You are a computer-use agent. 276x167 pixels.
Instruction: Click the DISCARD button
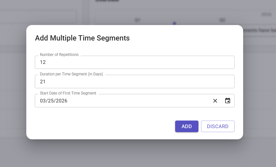pyautogui.click(x=218, y=126)
